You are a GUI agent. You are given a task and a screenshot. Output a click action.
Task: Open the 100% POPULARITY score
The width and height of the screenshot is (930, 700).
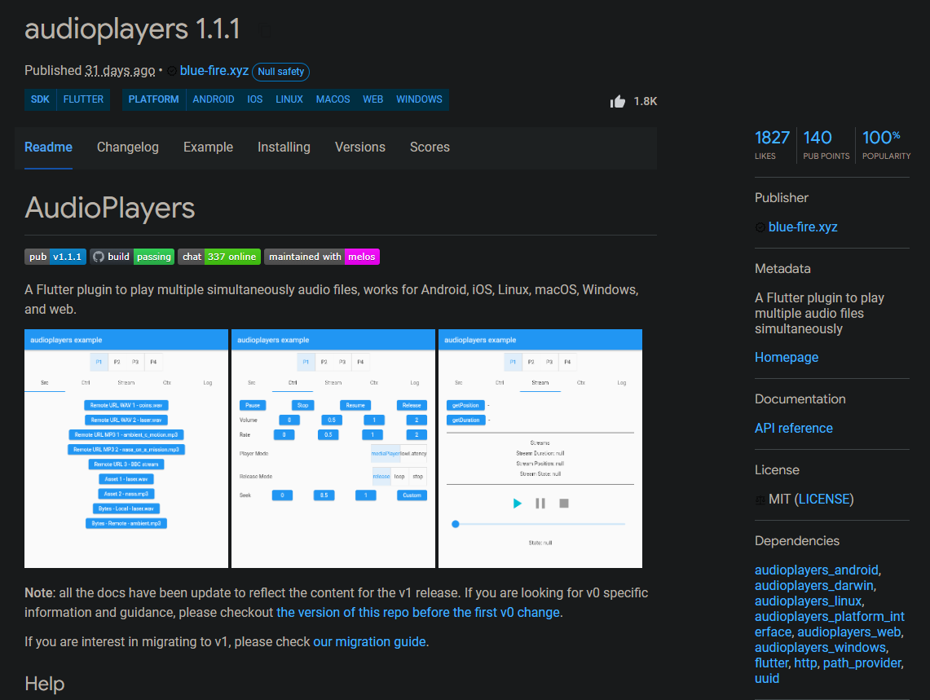pos(886,145)
